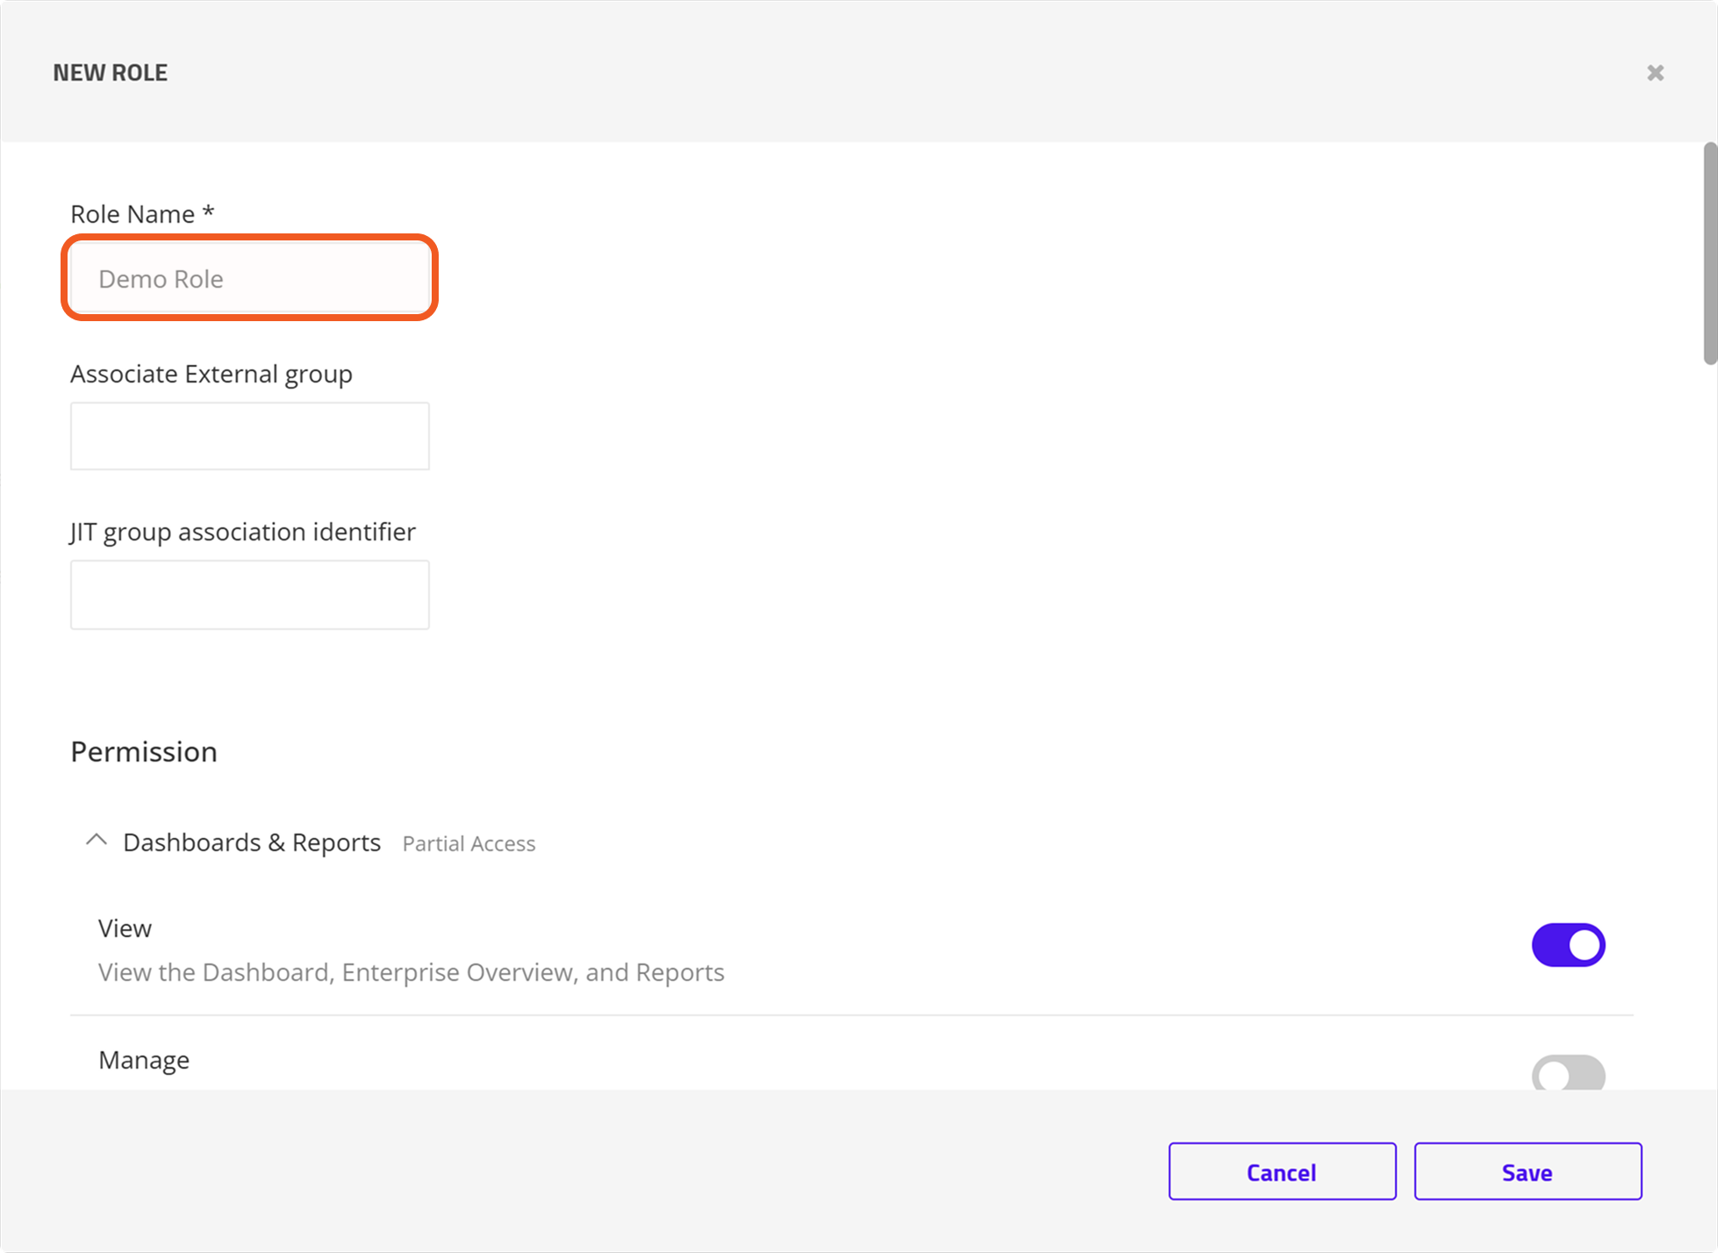This screenshot has height=1253, width=1718.
Task: Focus the Associate External group field
Action: click(x=250, y=436)
